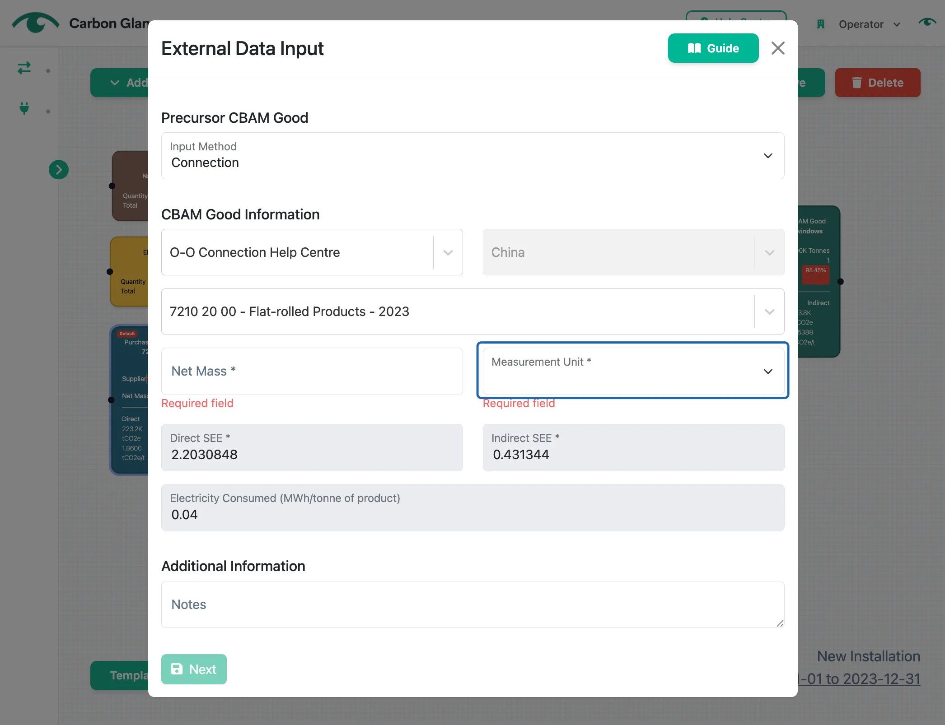Screen dimensions: 945x725
Task: Click the Carbon Glance eye logo
Action: pos(36,23)
